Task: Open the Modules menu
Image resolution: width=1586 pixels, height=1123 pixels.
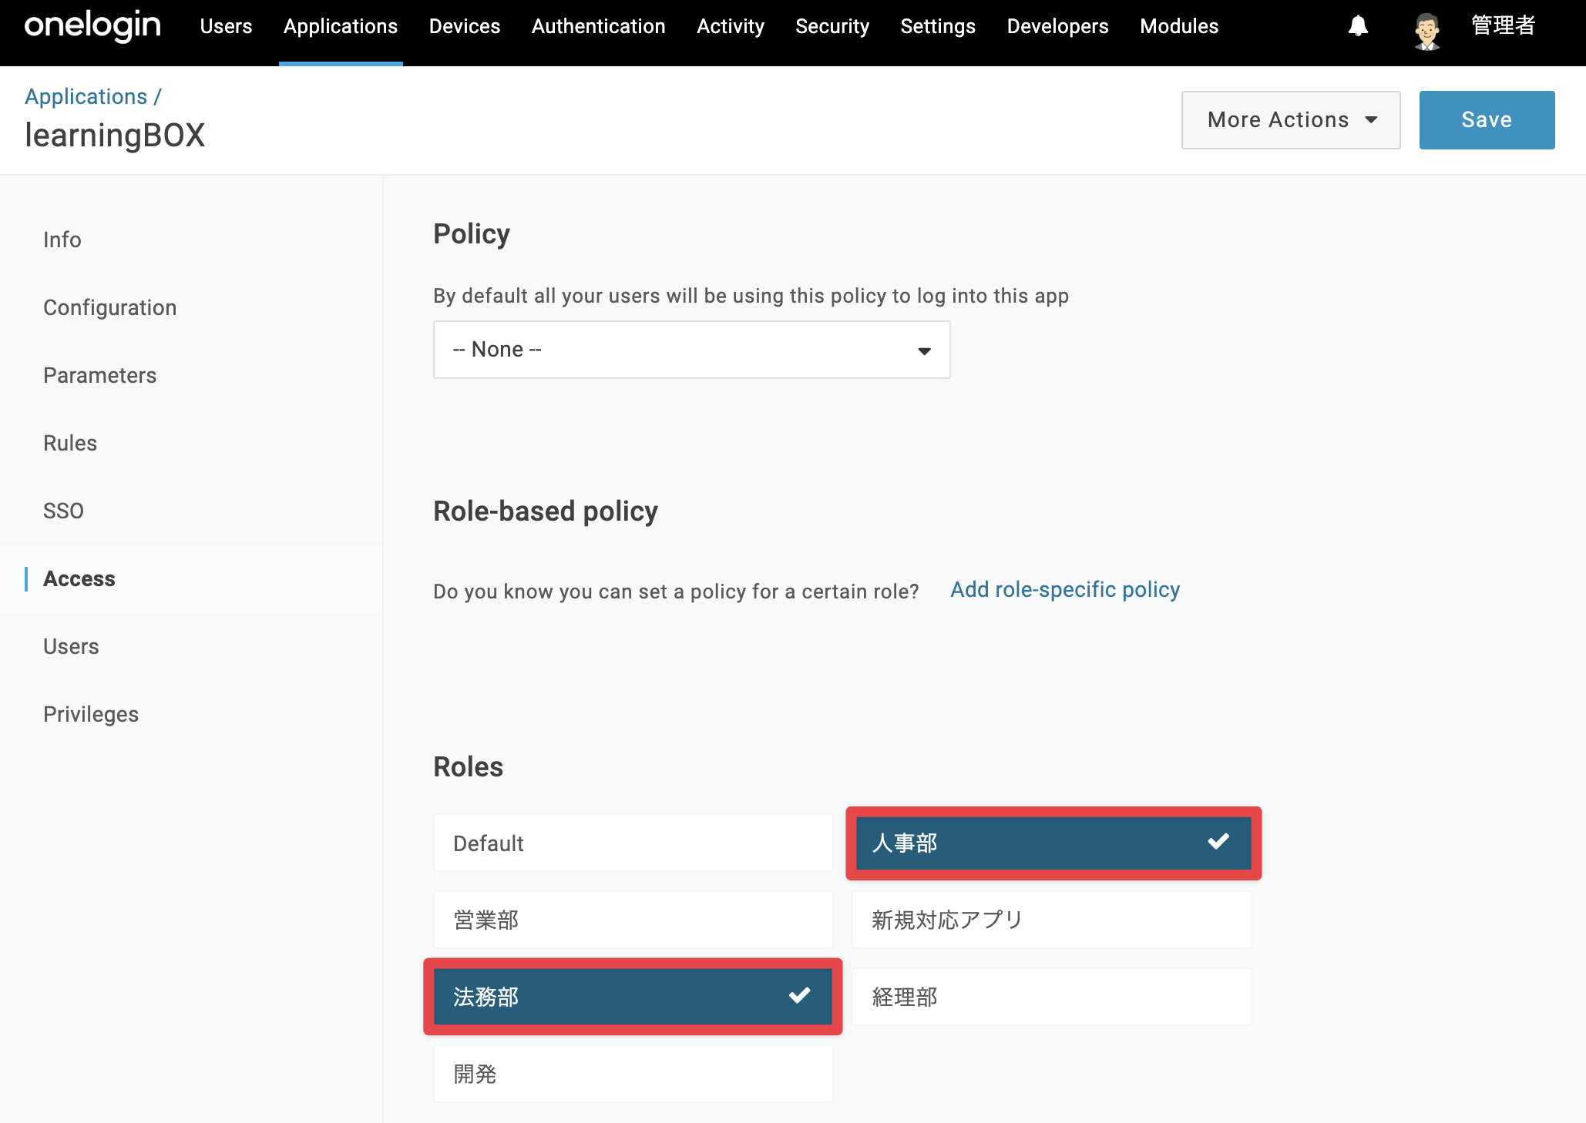Action: [1179, 26]
